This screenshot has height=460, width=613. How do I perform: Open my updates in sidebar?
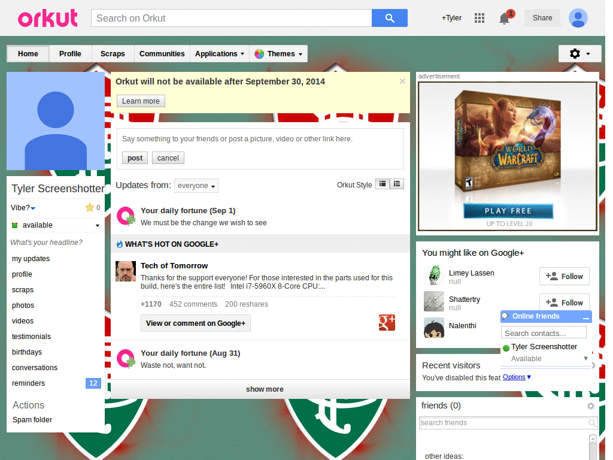[31, 259]
